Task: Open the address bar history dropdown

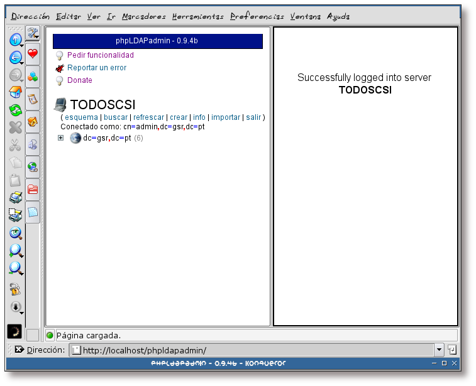Action: coord(439,350)
